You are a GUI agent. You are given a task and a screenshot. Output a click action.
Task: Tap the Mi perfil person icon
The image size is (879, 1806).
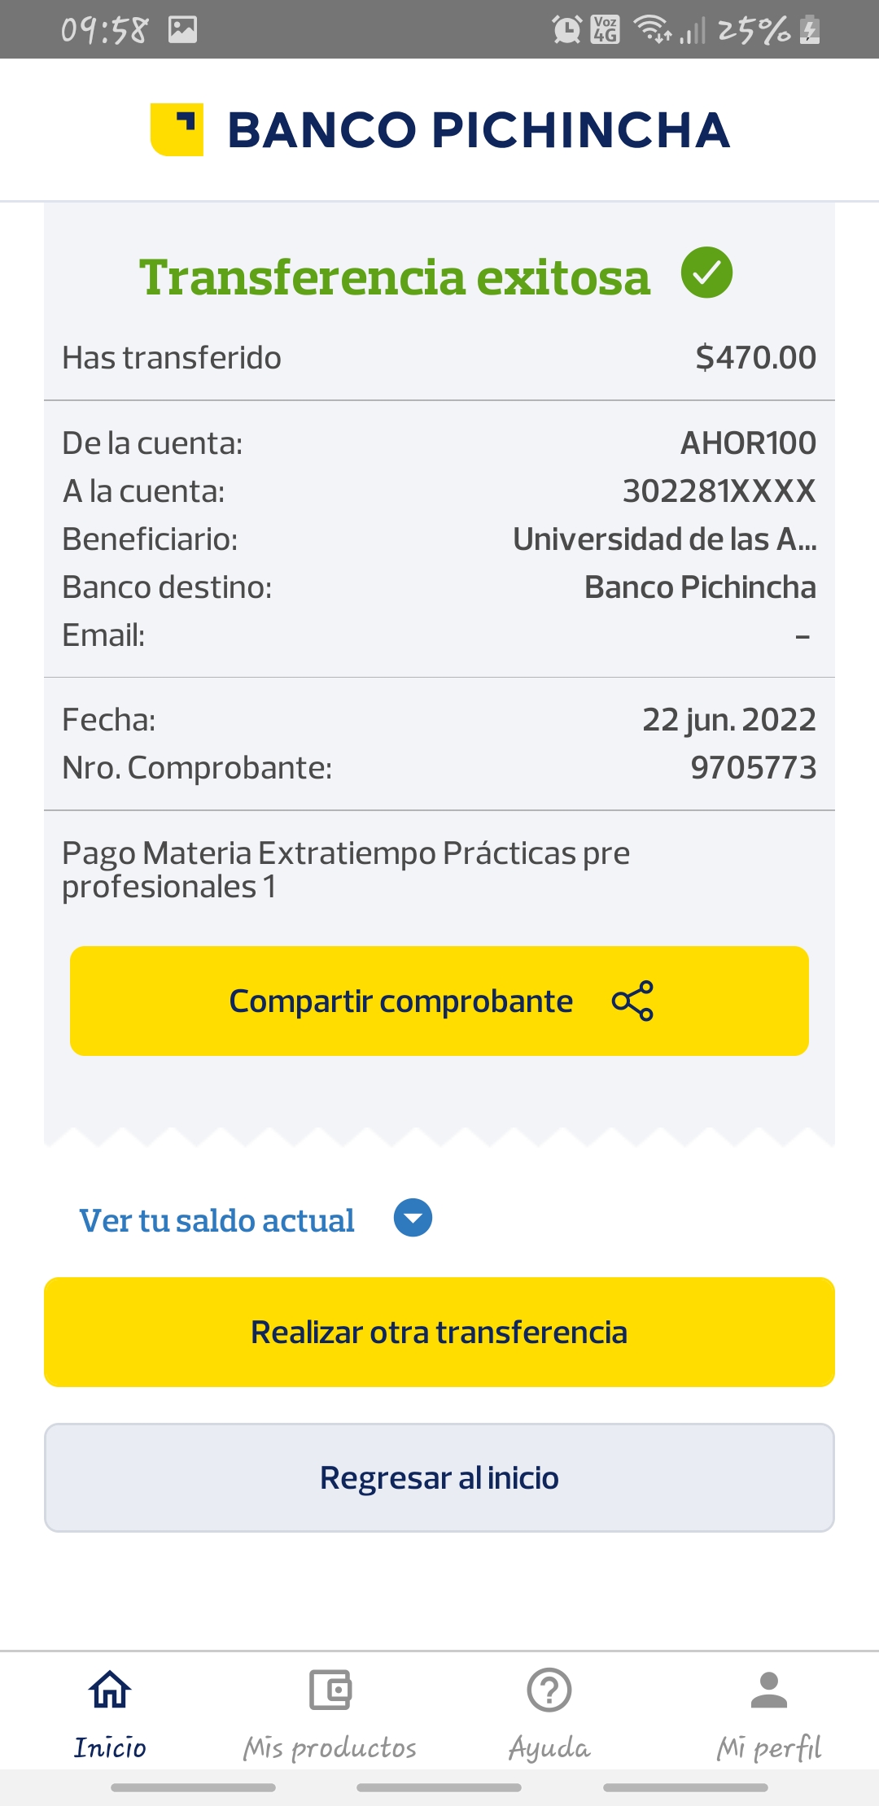769,1690
